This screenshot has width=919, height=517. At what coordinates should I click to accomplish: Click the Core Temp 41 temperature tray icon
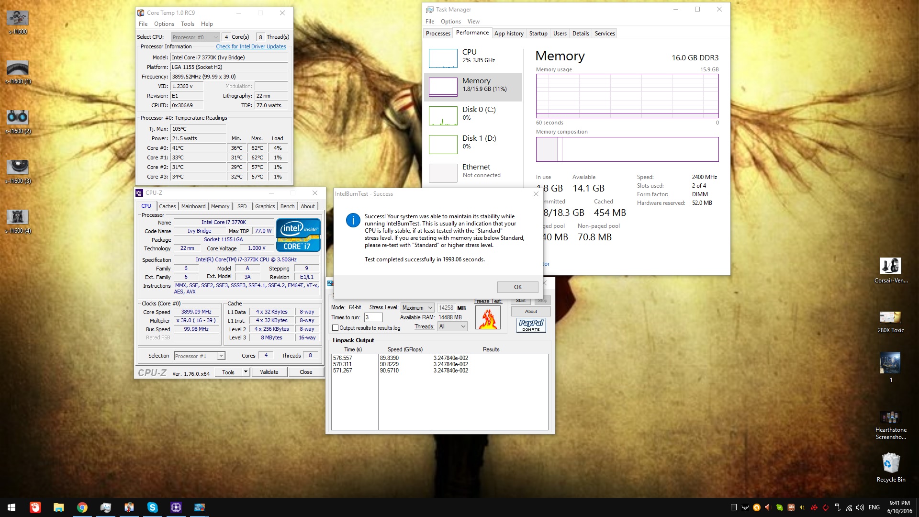[x=802, y=507]
